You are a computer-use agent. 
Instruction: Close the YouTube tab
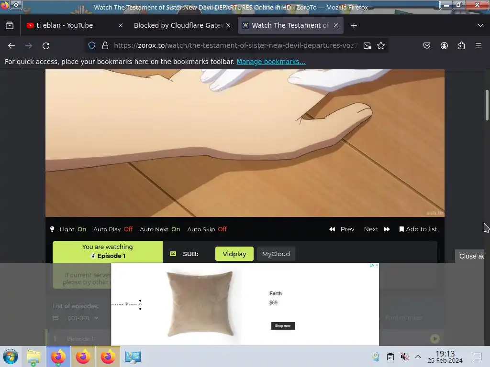pos(121,26)
